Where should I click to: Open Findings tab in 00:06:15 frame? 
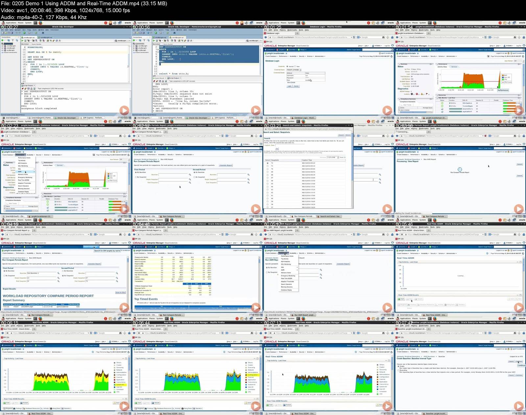17,409
